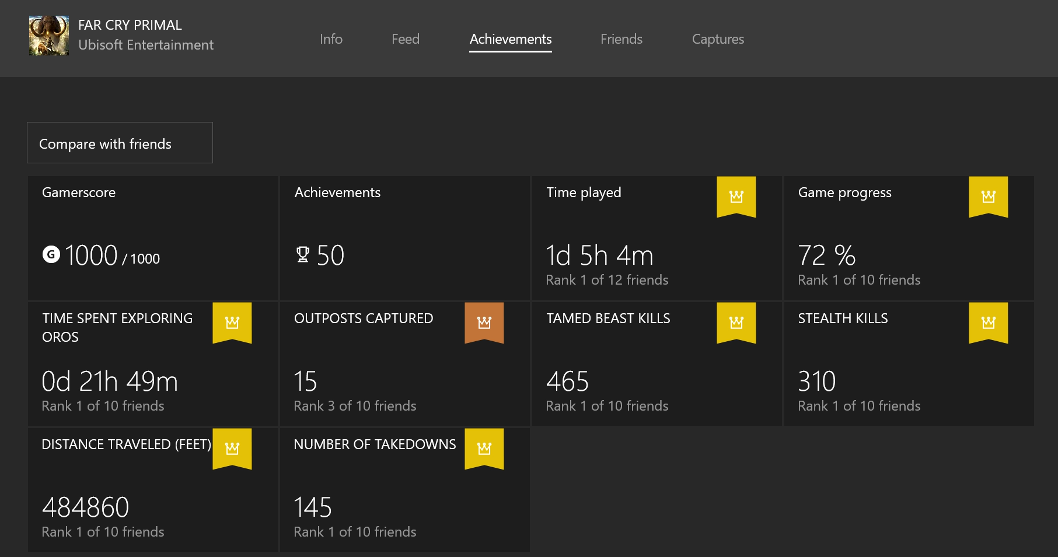This screenshot has width=1058, height=557.
Task: Click bronze crown badge on Outposts Captured
Action: (x=484, y=323)
